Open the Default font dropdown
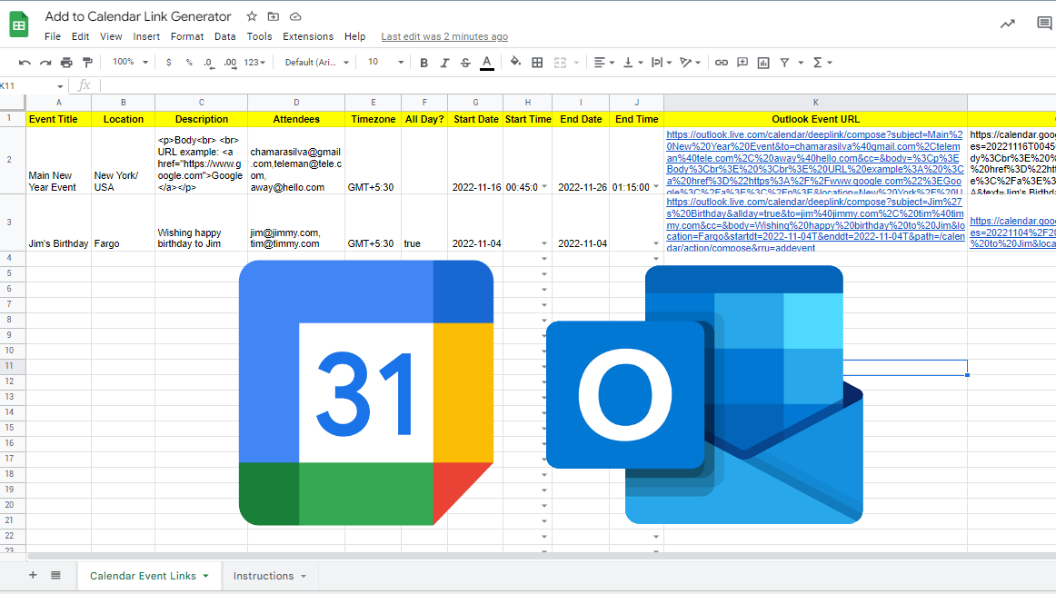This screenshot has width=1056, height=594. pos(316,63)
